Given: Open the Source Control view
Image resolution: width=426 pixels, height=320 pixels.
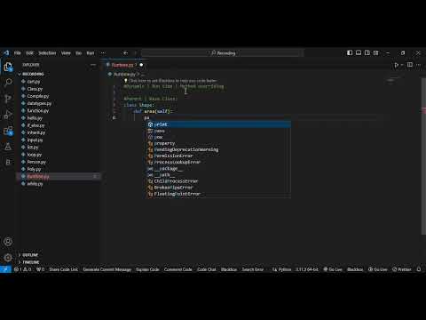Looking at the screenshot, I should (x=8, y=99).
